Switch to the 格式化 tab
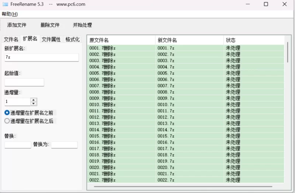 tap(72, 39)
